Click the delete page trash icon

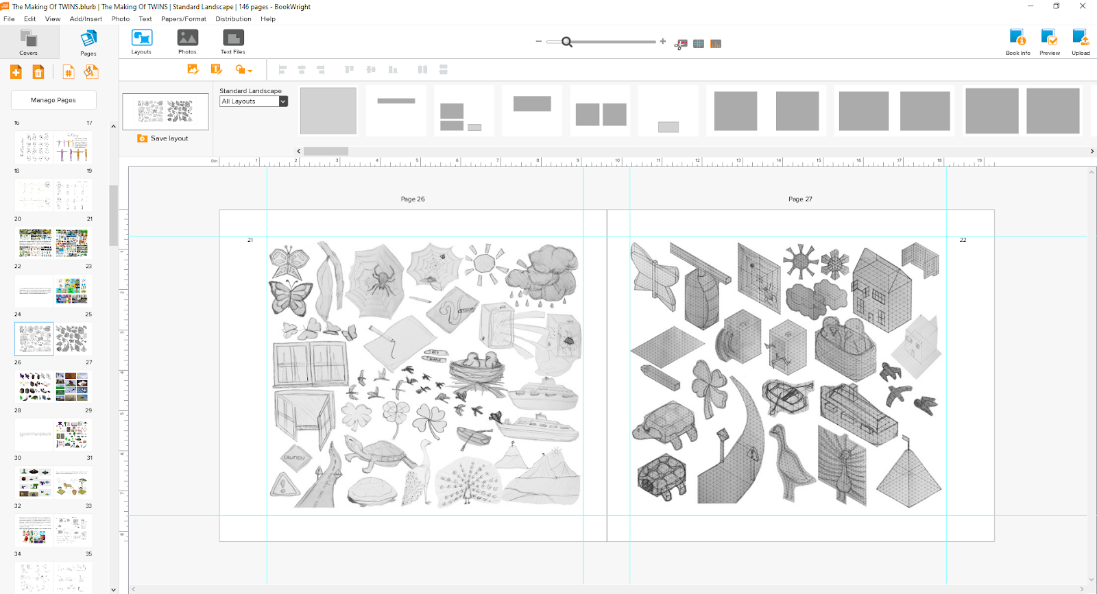(x=38, y=72)
